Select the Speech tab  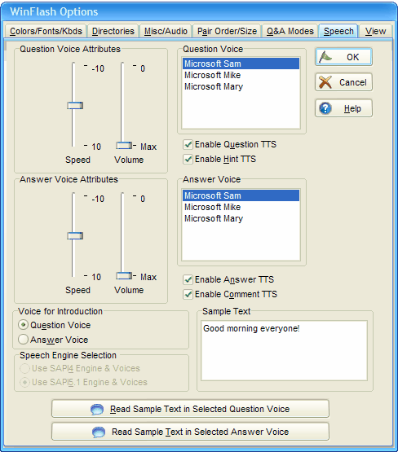pyautogui.click(x=338, y=31)
